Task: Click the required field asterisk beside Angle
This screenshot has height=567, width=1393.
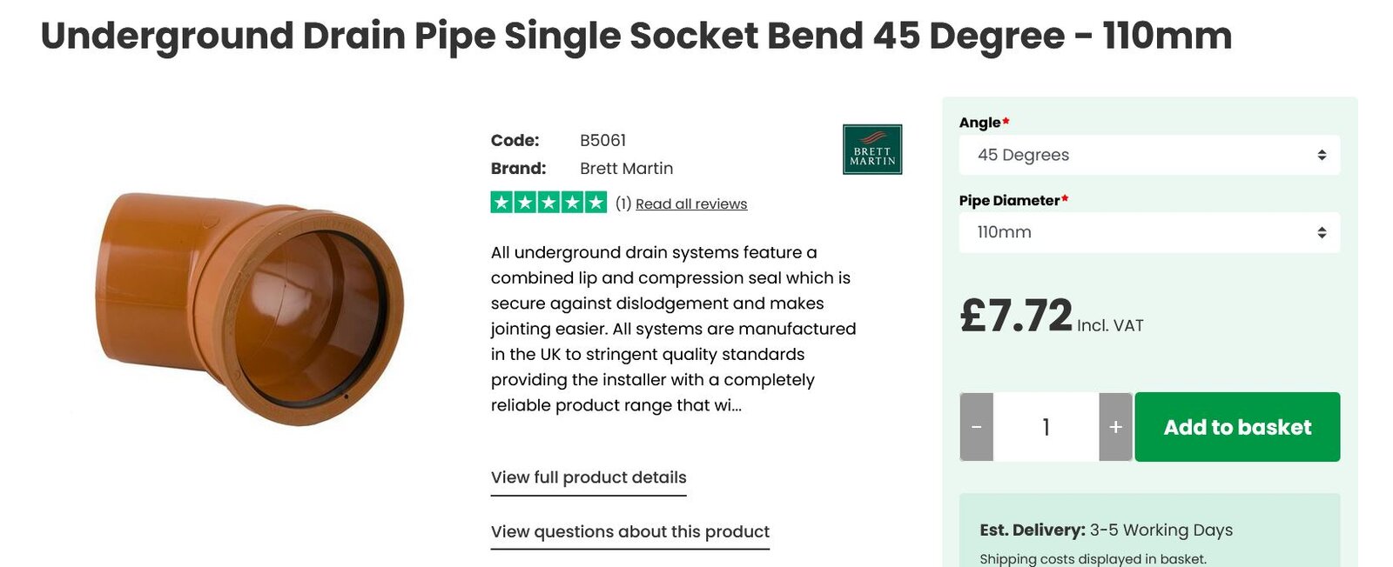Action: pyautogui.click(x=1006, y=122)
